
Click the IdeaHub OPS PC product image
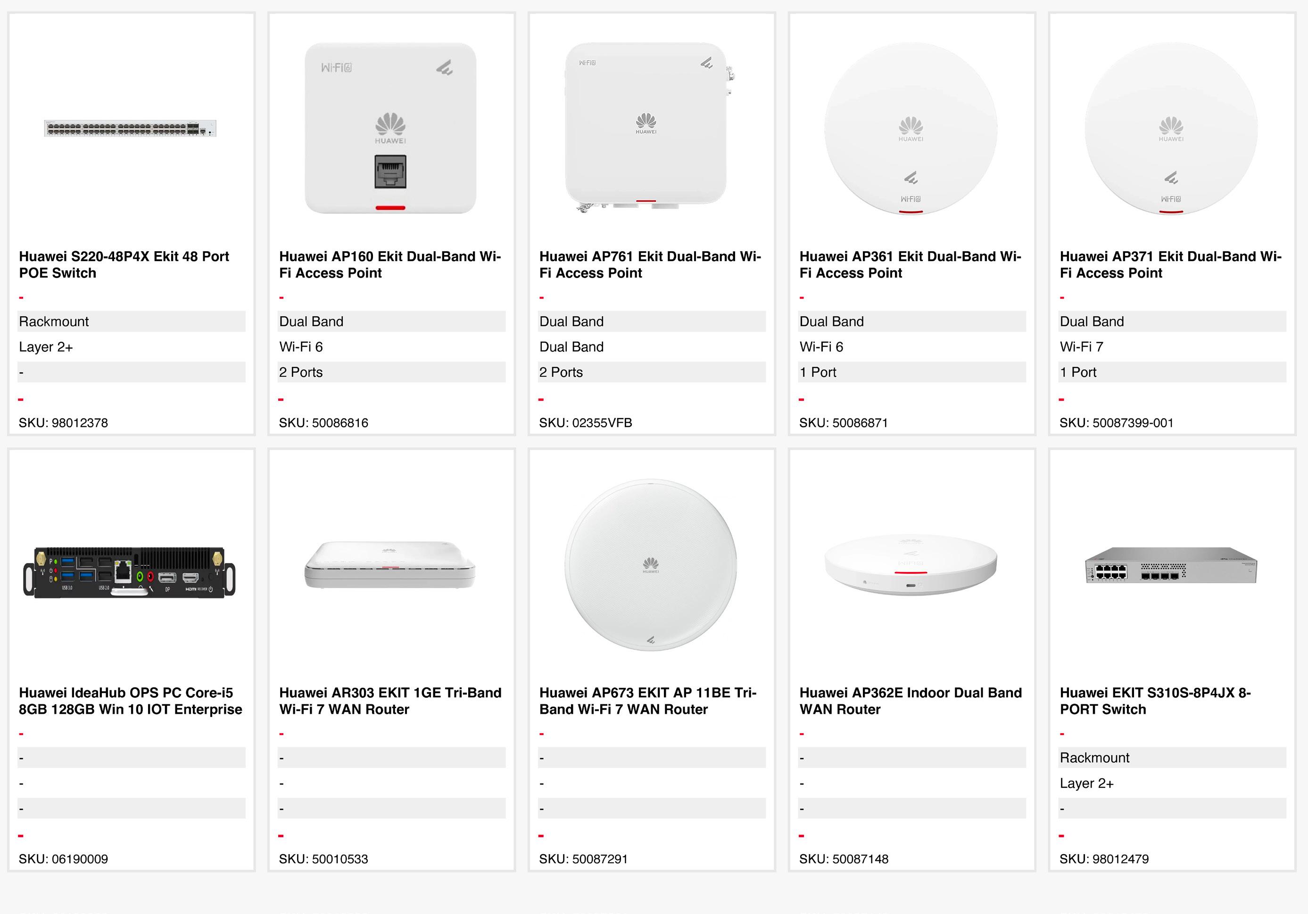(129, 572)
